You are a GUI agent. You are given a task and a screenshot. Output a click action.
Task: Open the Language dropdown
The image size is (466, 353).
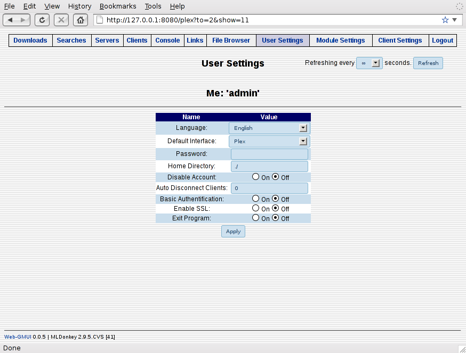pyautogui.click(x=269, y=128)
